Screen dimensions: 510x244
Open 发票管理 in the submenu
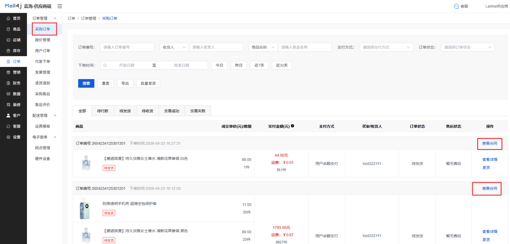(x=43, y=72)
